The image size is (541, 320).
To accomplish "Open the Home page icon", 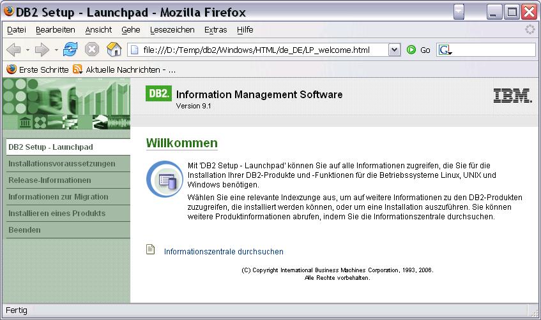I will [x=114, y=50].
